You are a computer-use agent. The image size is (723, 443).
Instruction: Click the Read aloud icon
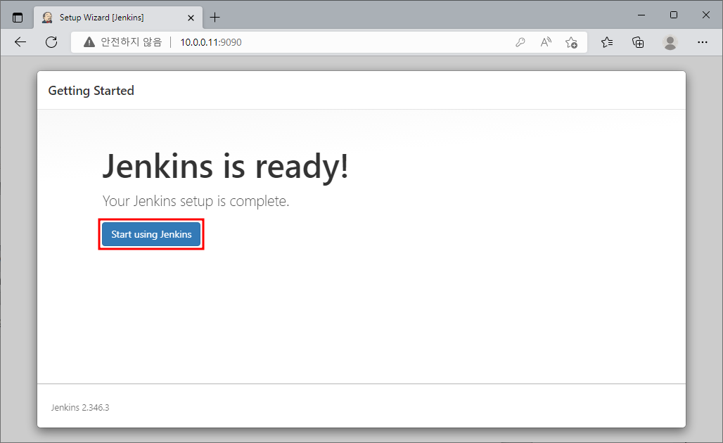(546, 42)
